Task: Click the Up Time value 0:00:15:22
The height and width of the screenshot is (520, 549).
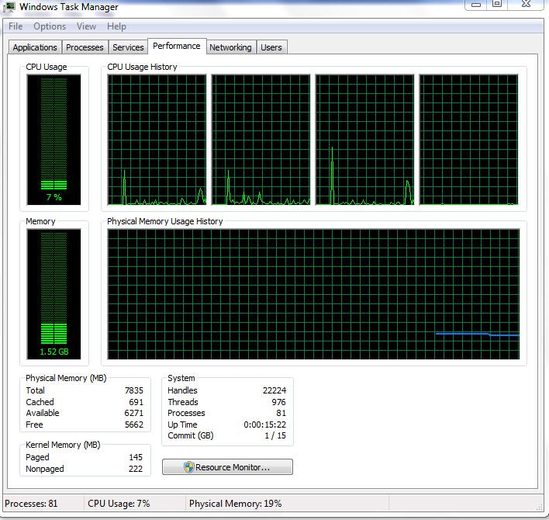Action: (x=265, y=425)
